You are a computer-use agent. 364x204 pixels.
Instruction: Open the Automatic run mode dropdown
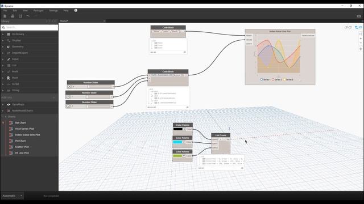(x=21, y=195)
